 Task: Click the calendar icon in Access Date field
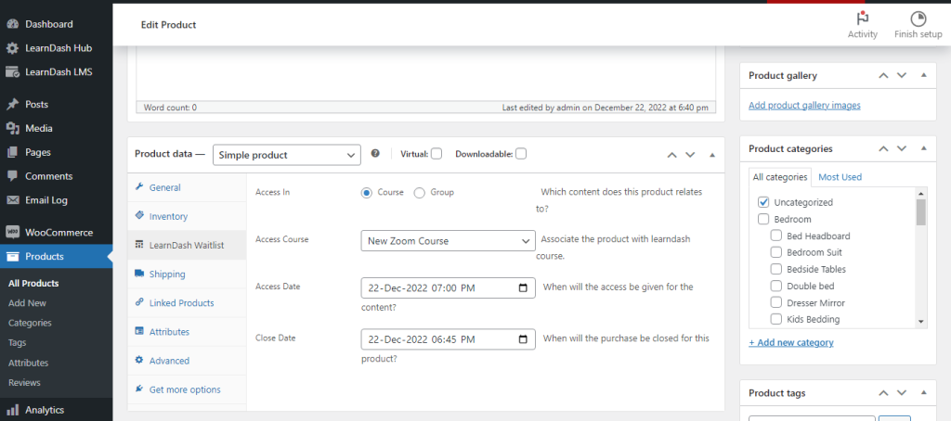pyautogui.click(x=523, y=287)
